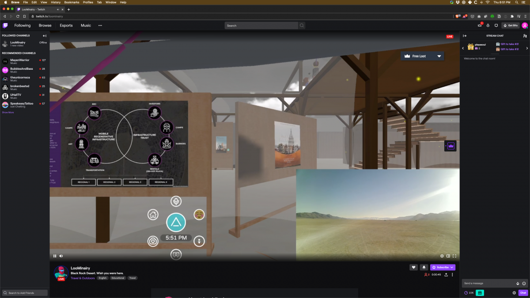The height and width of the screenshot is (298, 530).
Task: Click the English stream tag
Action: [x=103, y=278]
